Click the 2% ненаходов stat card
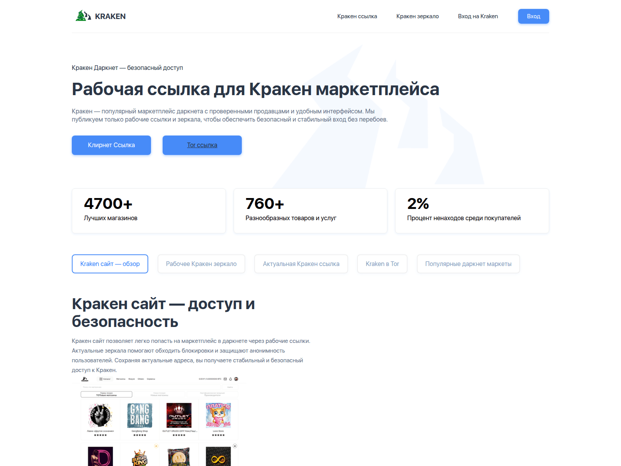Image resolution: width=621 pixels, height=466 pixels. 472,211
